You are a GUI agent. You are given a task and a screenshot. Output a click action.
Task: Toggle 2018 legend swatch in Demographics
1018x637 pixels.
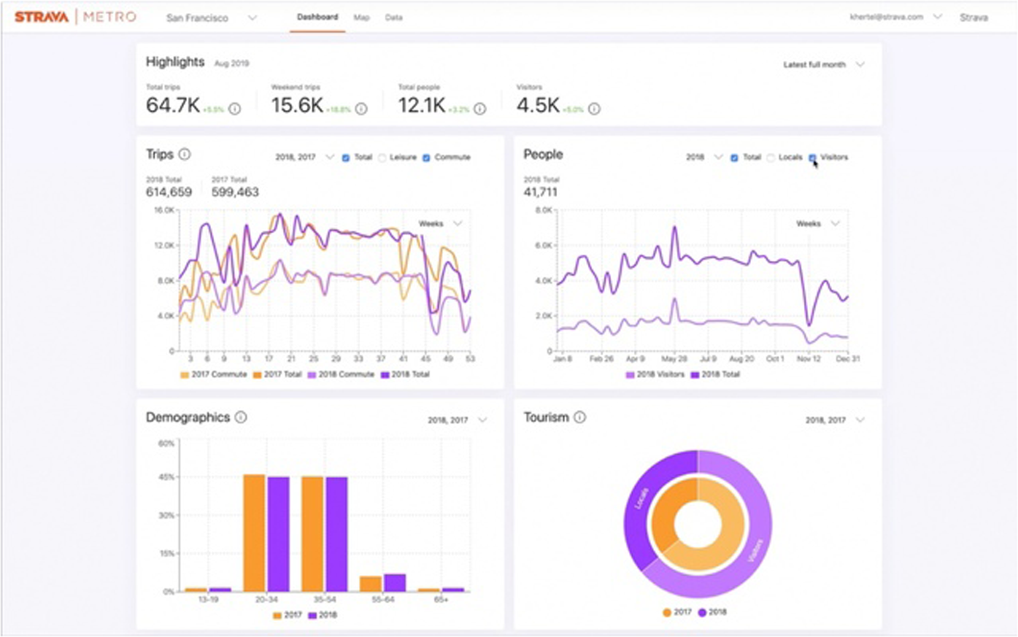pos(313,616)
